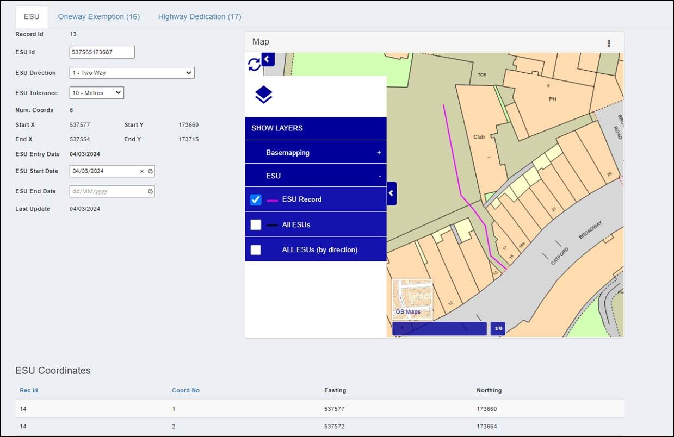
Task: Collapse the ESU layer group
Action: point(316,176)
